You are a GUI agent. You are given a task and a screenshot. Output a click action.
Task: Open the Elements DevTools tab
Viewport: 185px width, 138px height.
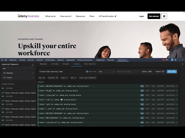tap(13, 60)
